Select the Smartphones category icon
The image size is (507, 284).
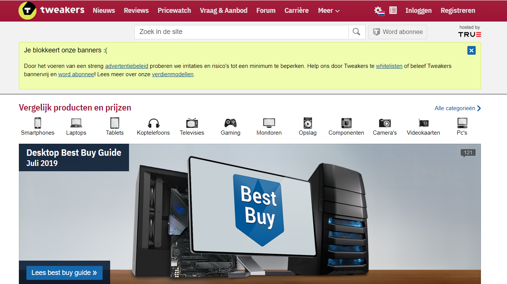38,123
